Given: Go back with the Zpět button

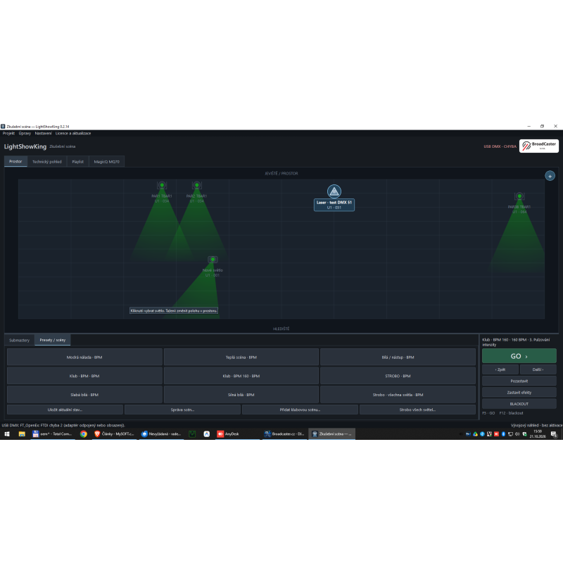Looking at the screenshot, I should point(500,369).
